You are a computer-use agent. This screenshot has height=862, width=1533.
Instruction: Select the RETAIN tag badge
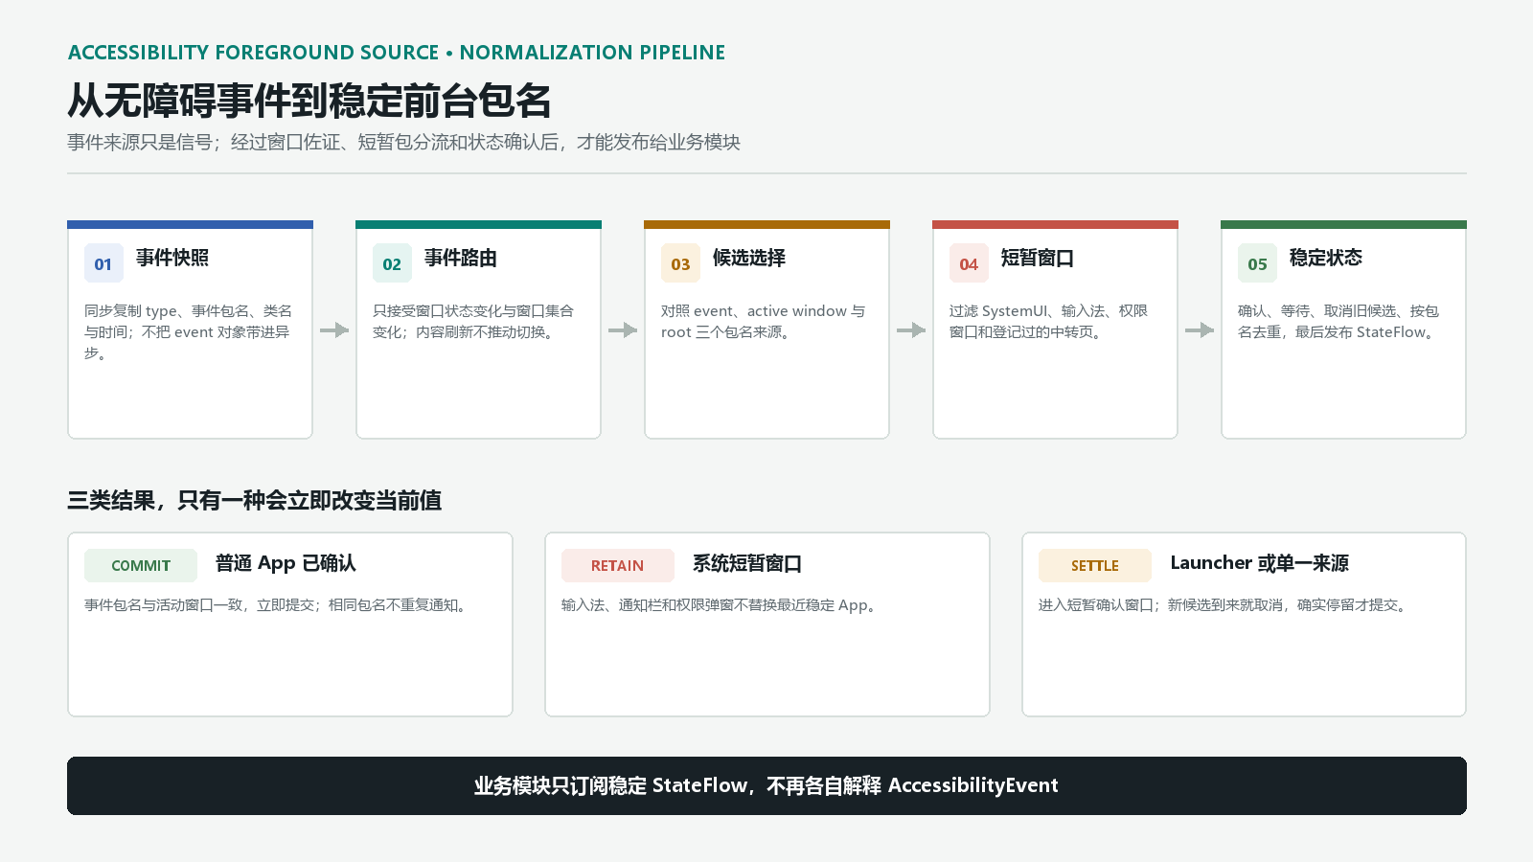(618, 565)
